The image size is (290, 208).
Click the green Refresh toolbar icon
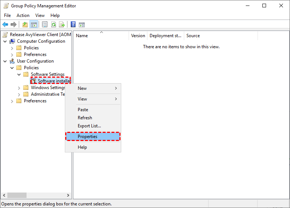click(x=53, y=25)
